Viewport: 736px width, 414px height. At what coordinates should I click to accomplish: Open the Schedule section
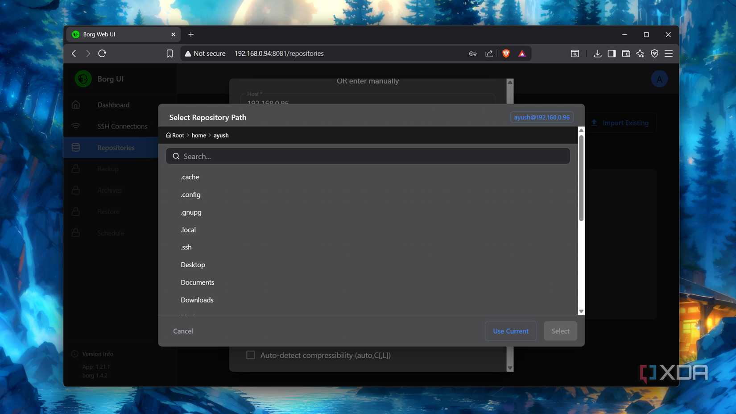[110, 233]
